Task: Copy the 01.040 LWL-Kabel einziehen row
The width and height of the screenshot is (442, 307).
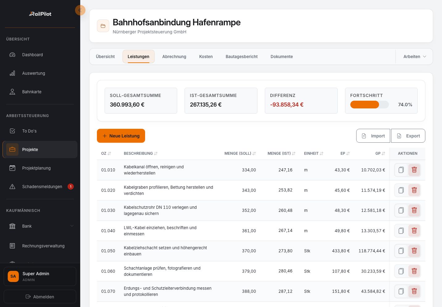Action: click(401, 231)
